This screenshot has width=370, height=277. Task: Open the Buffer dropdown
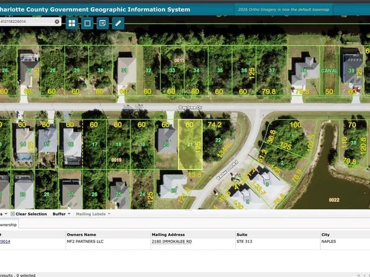(61, 214)
